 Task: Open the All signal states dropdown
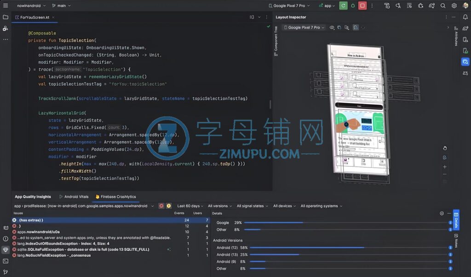tap(253, 206)
